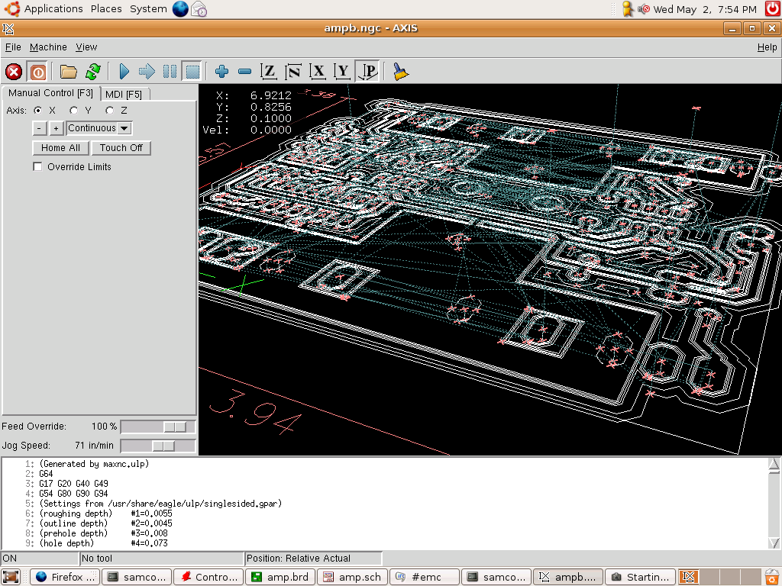Switch to the Firefox taskbar window
Screen dimensions: 782x586
(x=66, y=577)
